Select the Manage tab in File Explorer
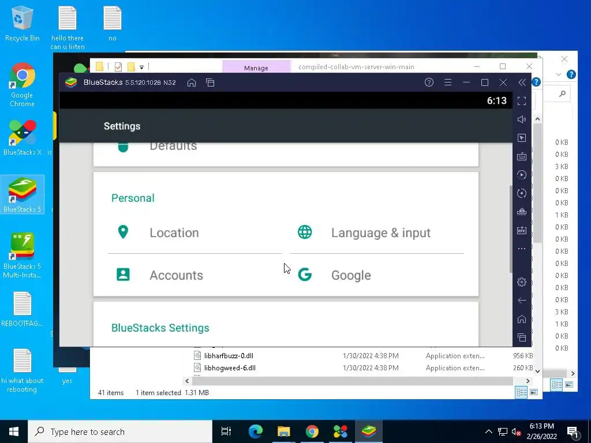 tap(256, 67)
